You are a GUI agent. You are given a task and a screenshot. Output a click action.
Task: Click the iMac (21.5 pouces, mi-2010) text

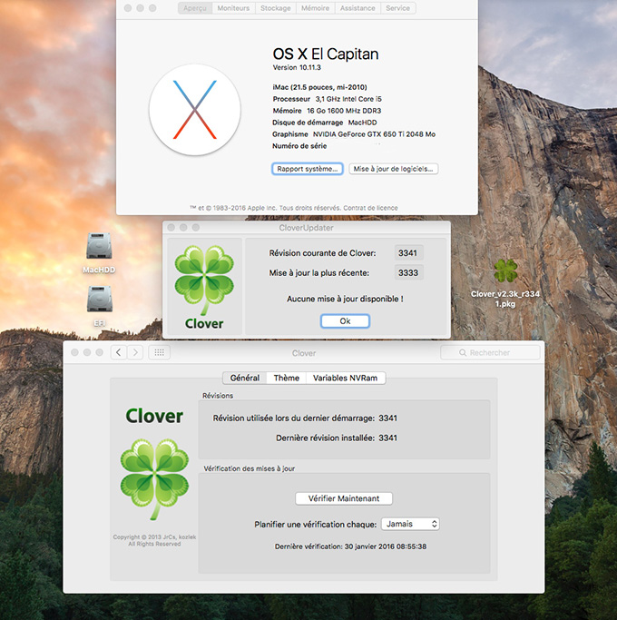pos(319,87)
